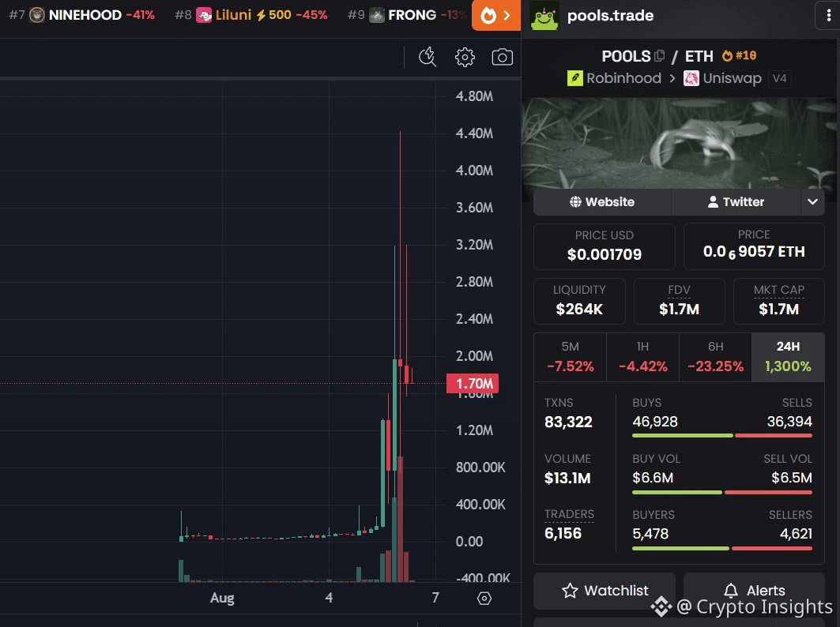Click the Robinhood chain icon

[574, 78]
